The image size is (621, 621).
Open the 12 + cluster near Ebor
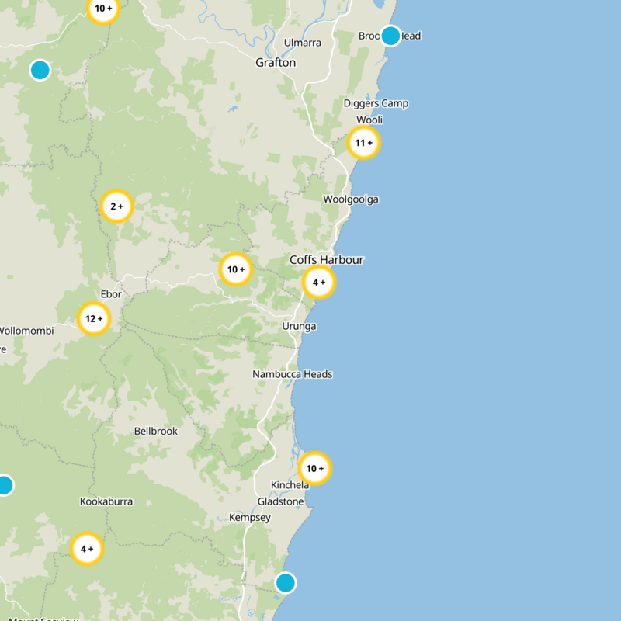[x=94, y=319]
